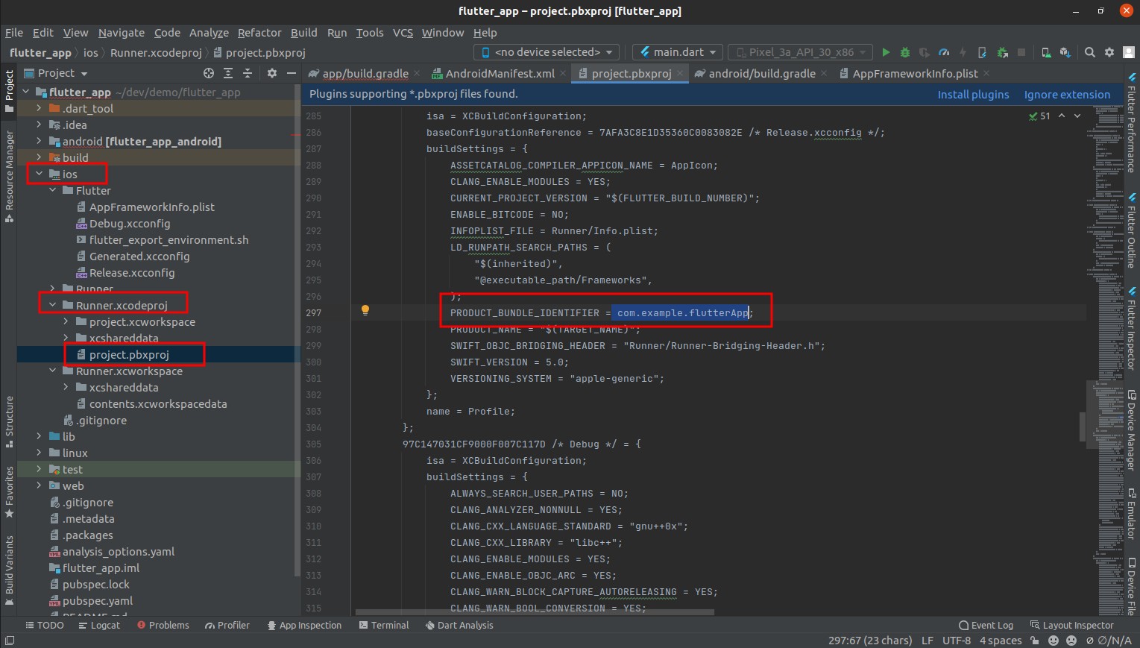Expand all nodes in Project panel
This screenshot has height=648, width=1140.
228,73
